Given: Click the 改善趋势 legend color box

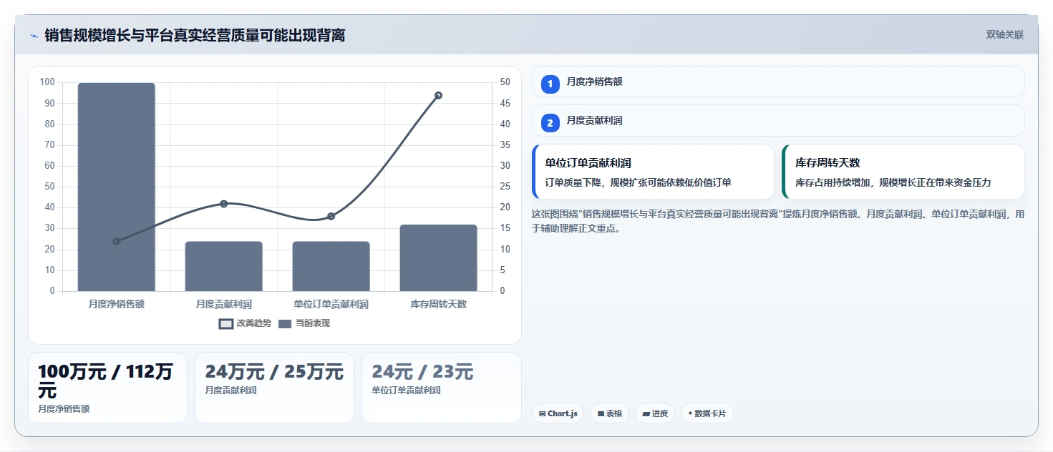Looking at the screenshot, I should (x=226, y=323).
